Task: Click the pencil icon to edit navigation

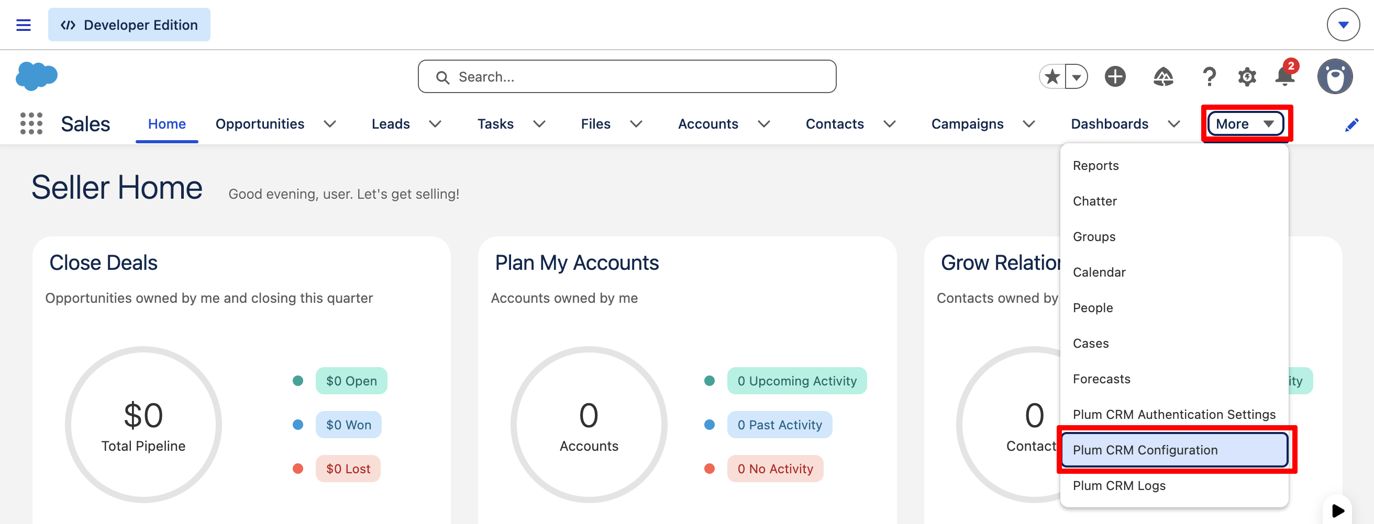Action: tap(1351, 124)
